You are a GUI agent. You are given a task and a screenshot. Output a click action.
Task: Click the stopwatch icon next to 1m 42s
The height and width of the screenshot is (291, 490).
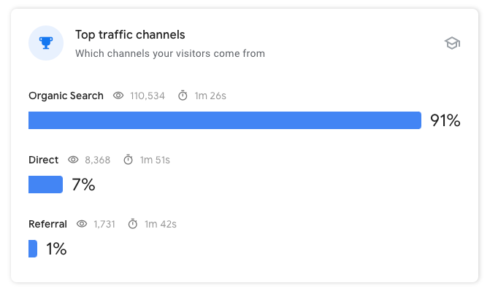(133, 224)
